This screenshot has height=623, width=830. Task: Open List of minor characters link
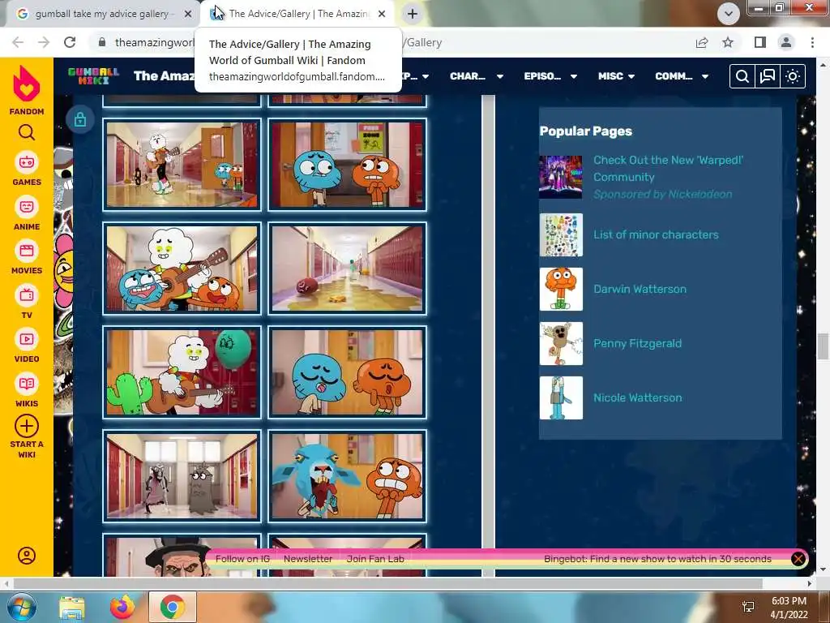656,234
